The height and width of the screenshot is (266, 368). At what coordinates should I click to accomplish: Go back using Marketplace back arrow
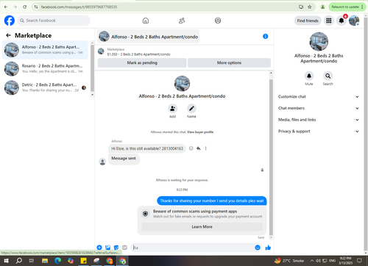(8, 35)
